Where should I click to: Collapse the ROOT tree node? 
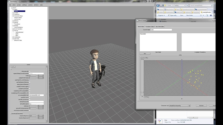coord(12,8)
